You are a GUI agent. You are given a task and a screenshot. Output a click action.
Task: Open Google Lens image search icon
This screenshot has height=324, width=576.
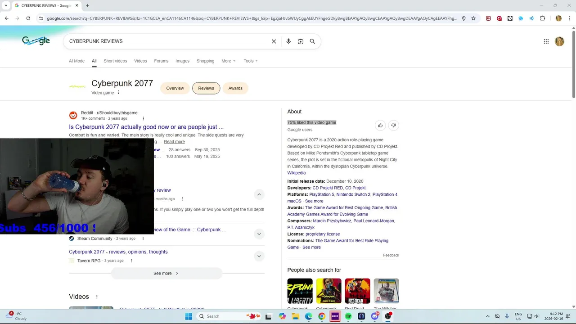coord(301,41)
